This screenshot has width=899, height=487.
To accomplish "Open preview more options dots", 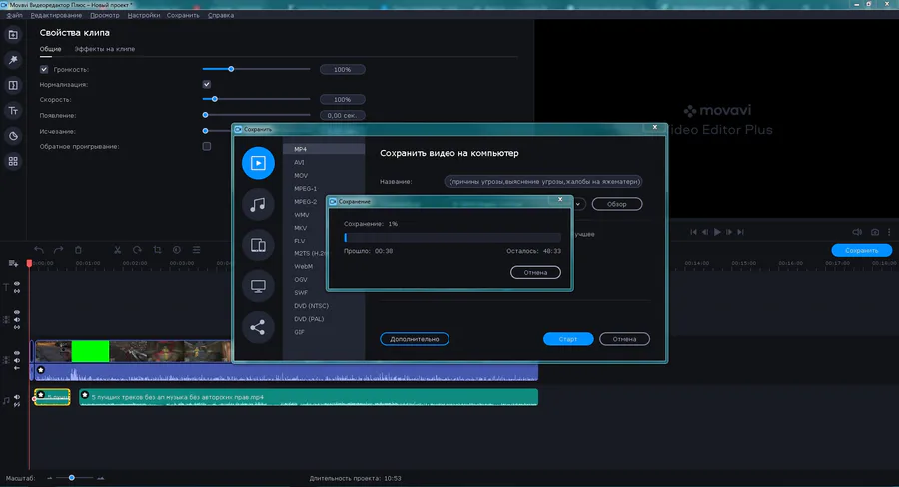I will coord(889,232).
